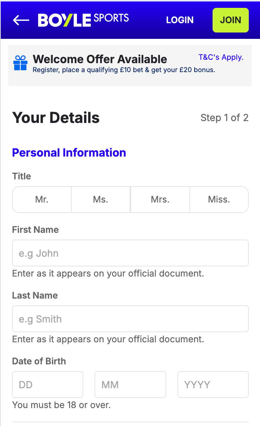Select the Ms. title option
This screenshot has width=260, height=426.
click(101, 200)
